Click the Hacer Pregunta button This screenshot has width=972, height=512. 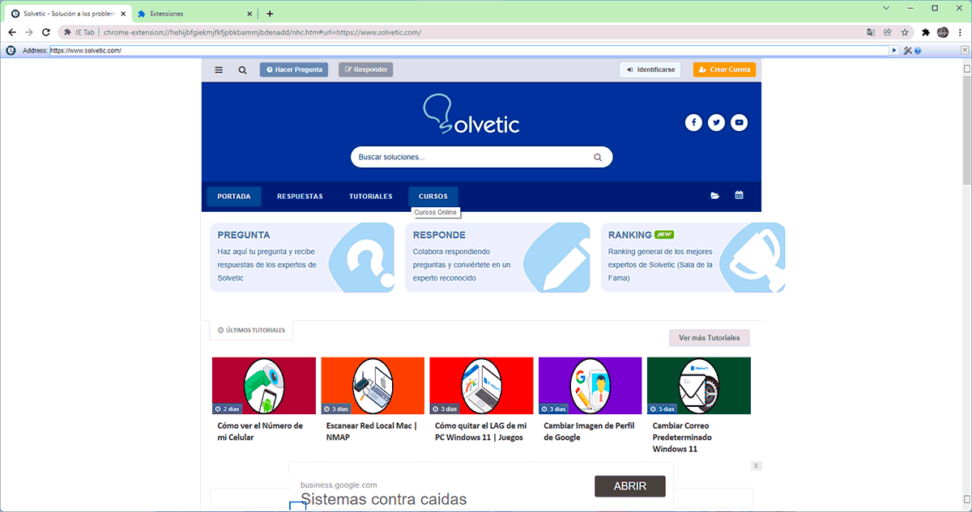click(x=295, y=70)
